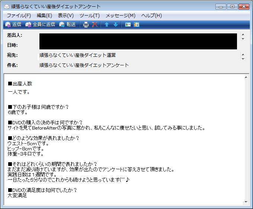Click 宛先 field scroll down arrow
Image resolution: width=253 pixels, height=209 pixels.
243,59
